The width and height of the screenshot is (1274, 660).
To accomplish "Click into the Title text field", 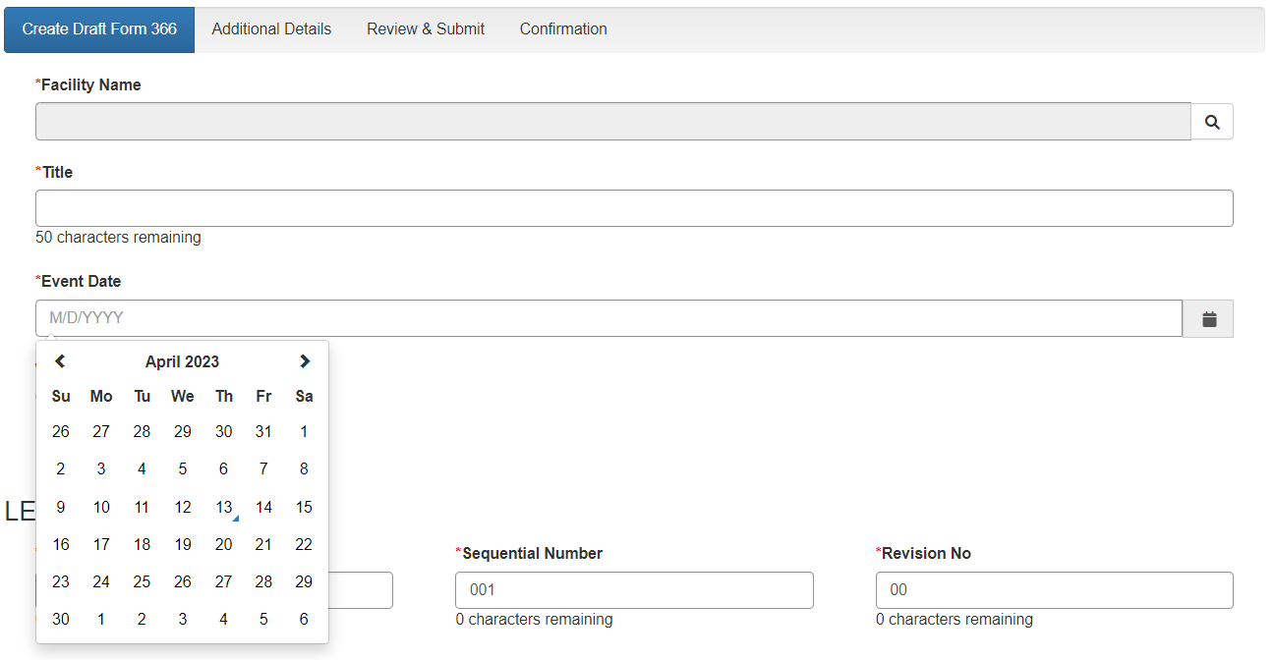I will pyautogui.click(x=634, y=208).
